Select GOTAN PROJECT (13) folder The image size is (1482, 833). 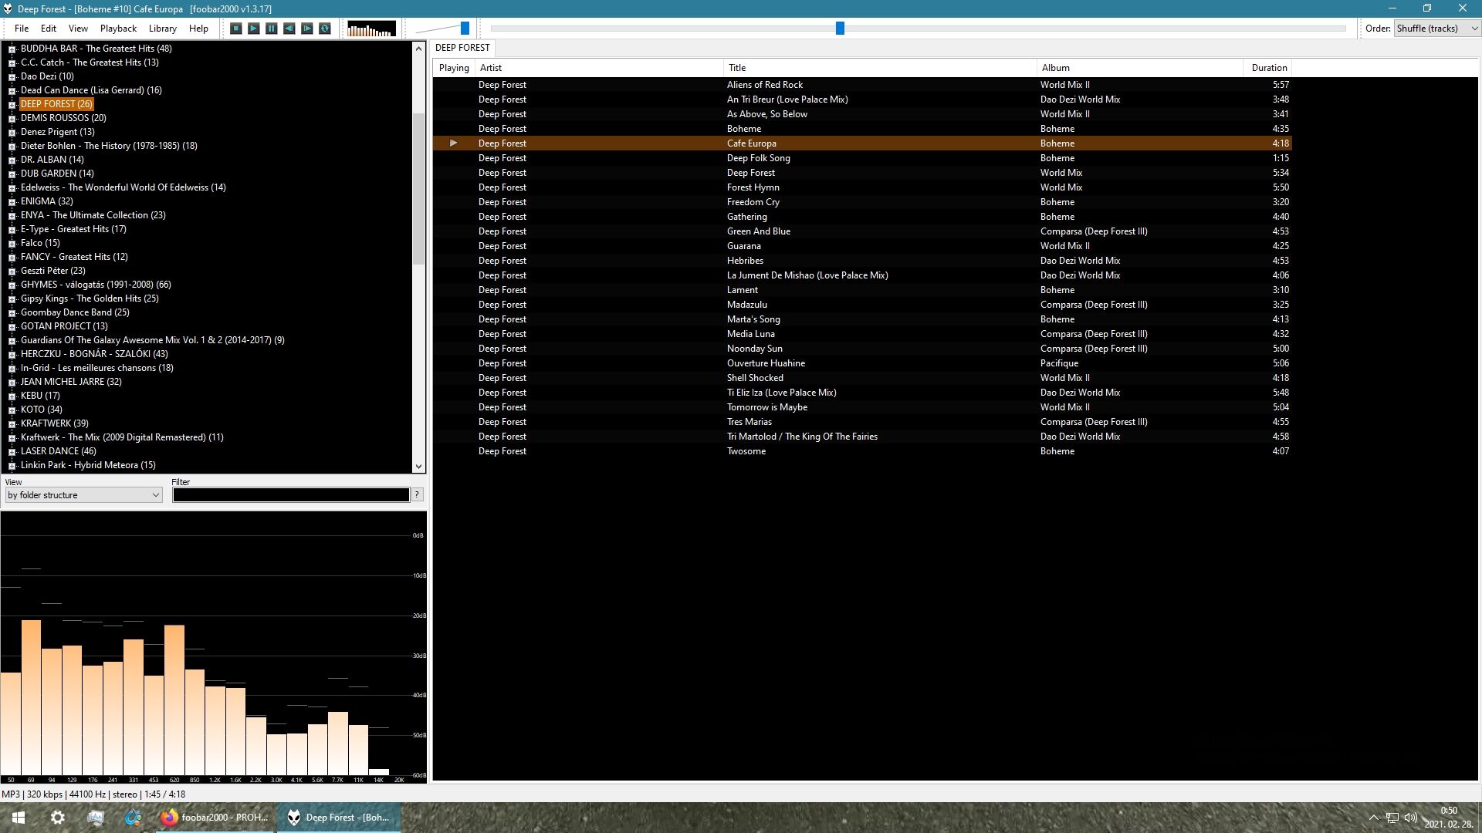tap(64, 326)
